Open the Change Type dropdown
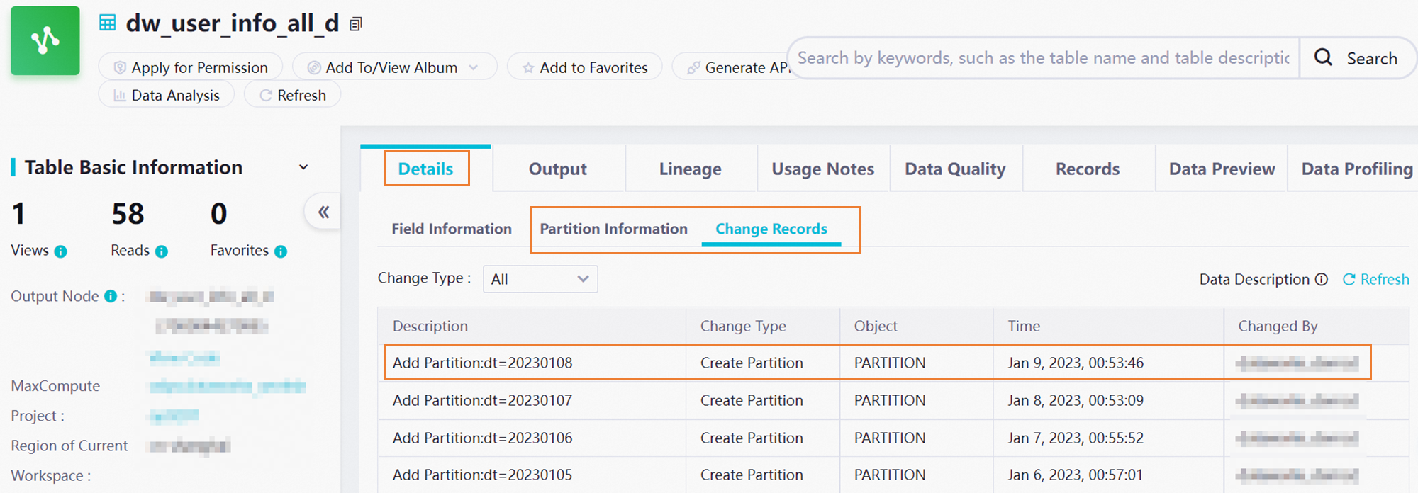The image size is (1418, 493). (x=540, y=279)
